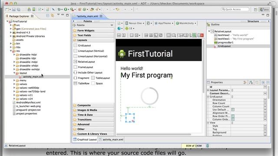Open the AppTheme dropdown
Image resolution: width=278 pixels, height=156 pixels.
click(164, 23)
